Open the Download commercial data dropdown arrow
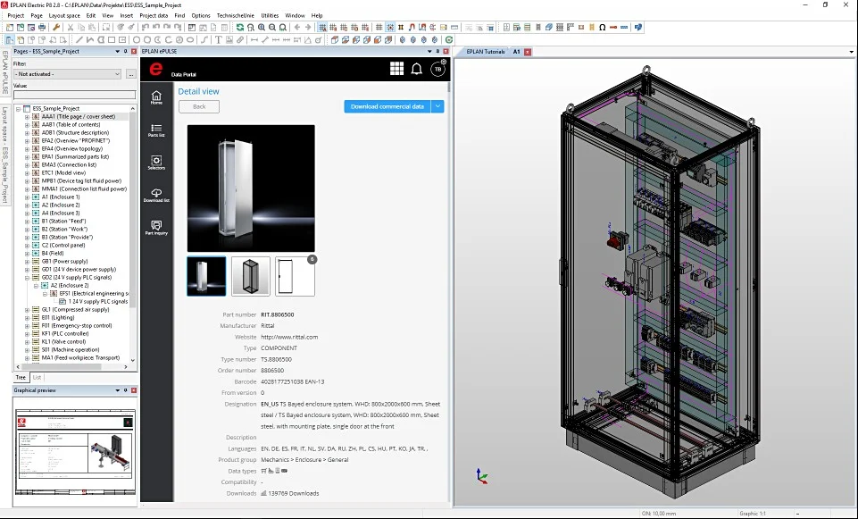 click(437, 107)
